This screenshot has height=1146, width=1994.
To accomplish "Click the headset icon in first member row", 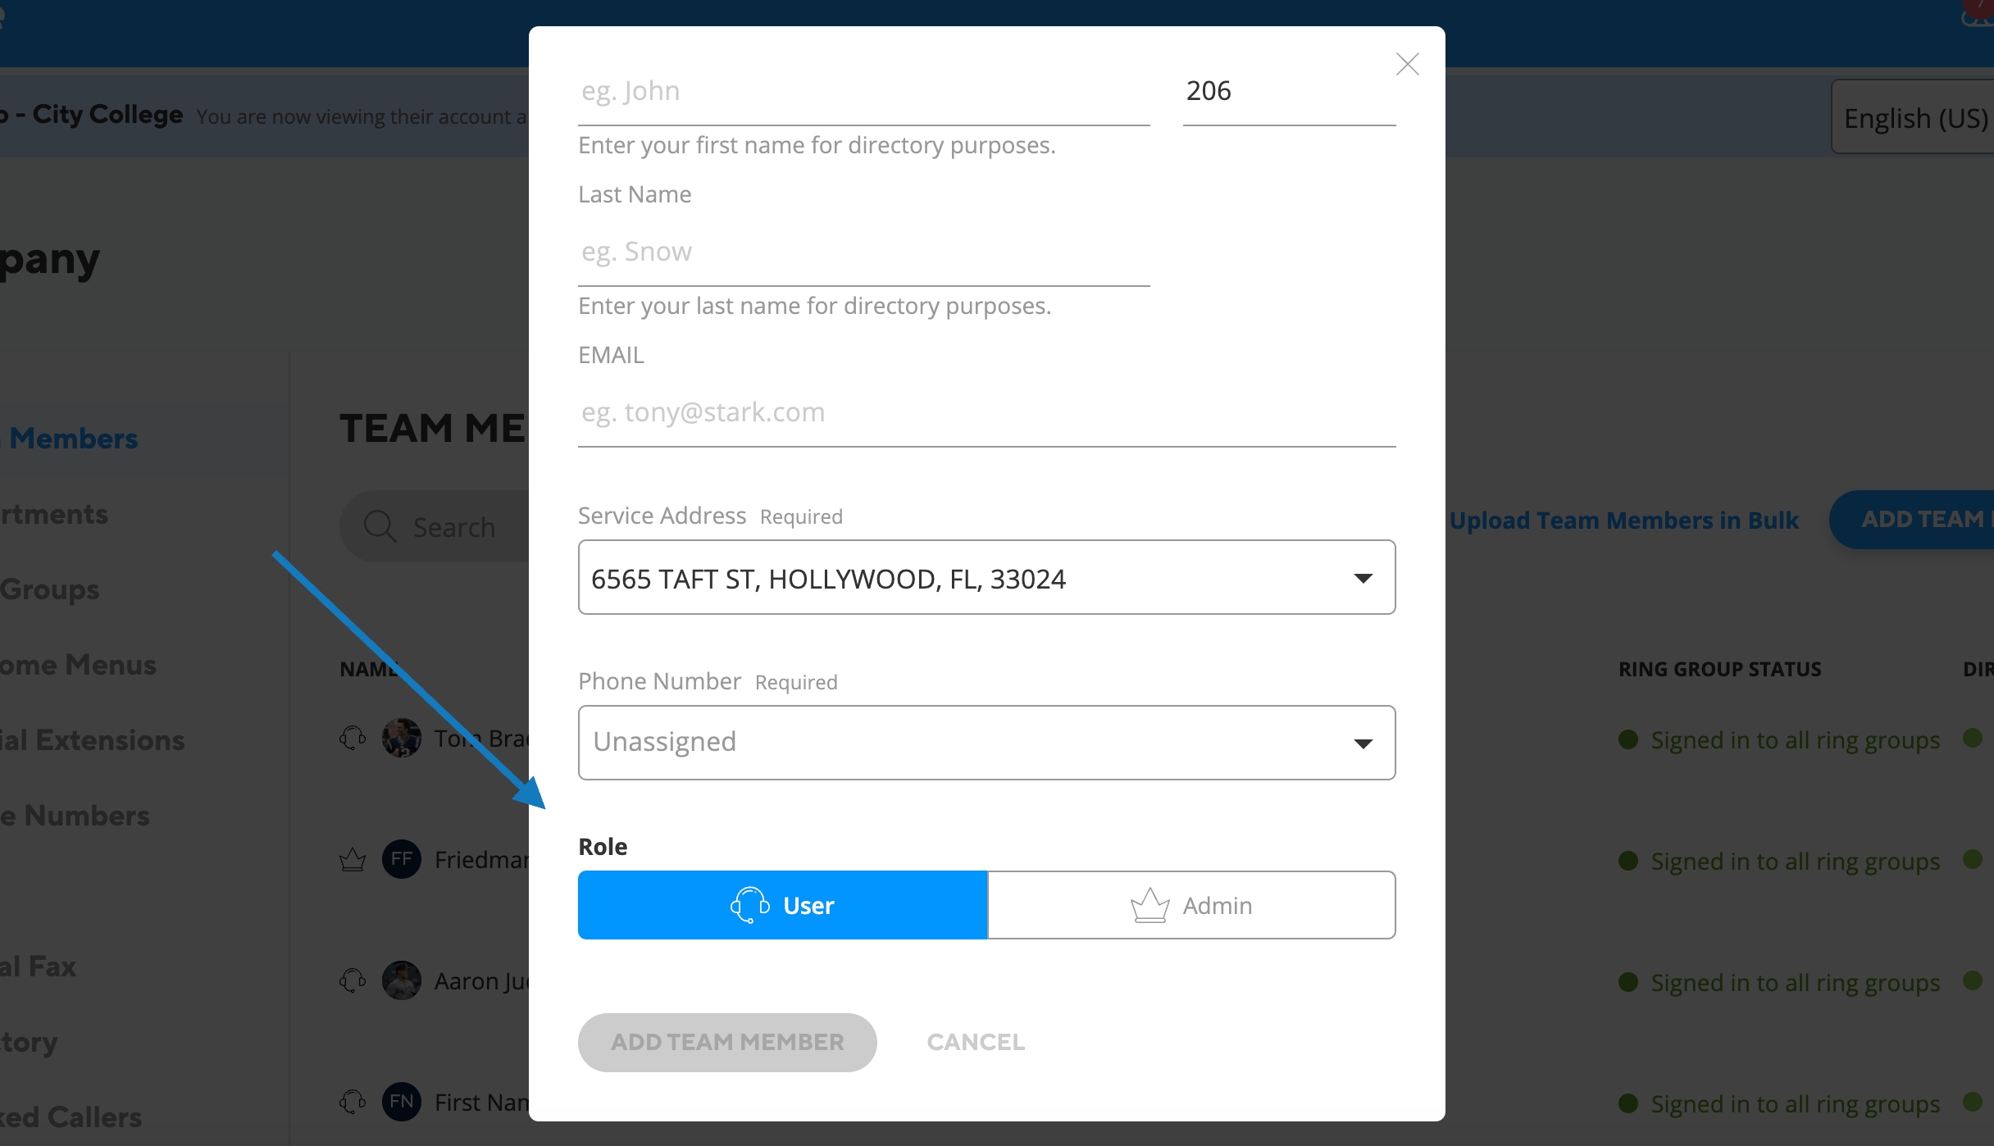I will [353, 739].
